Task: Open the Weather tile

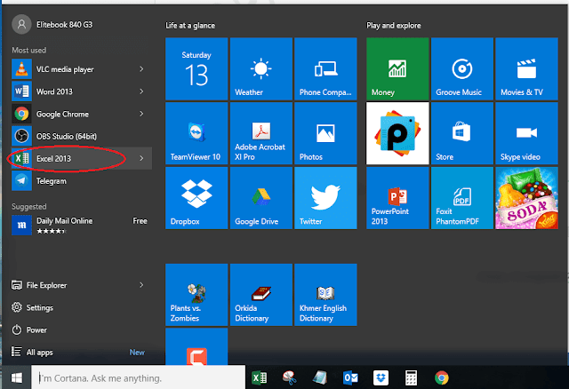Action: (260, 69)
